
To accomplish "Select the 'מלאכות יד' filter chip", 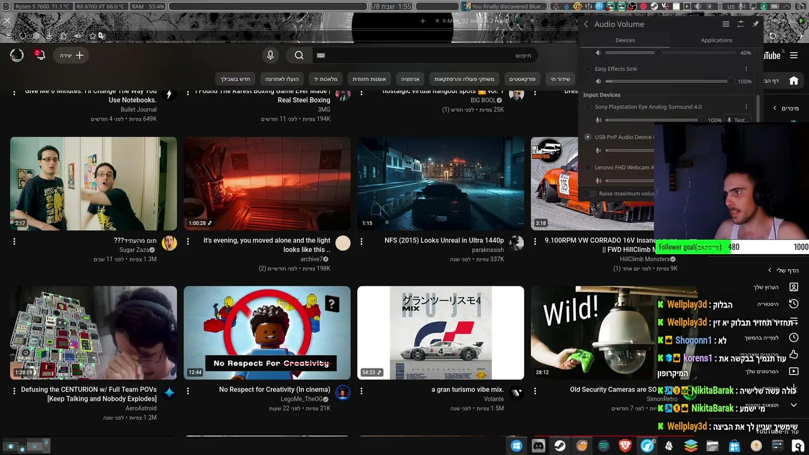I will (325, 79).
